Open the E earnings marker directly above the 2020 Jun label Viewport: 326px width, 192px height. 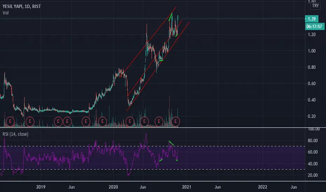(144, 121)
